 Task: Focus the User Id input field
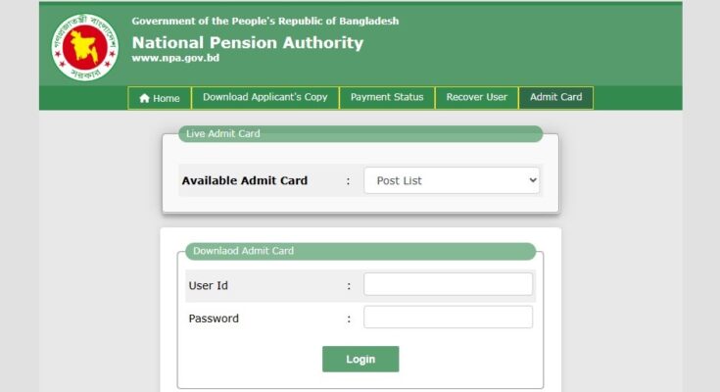click(x=448, y=284)
